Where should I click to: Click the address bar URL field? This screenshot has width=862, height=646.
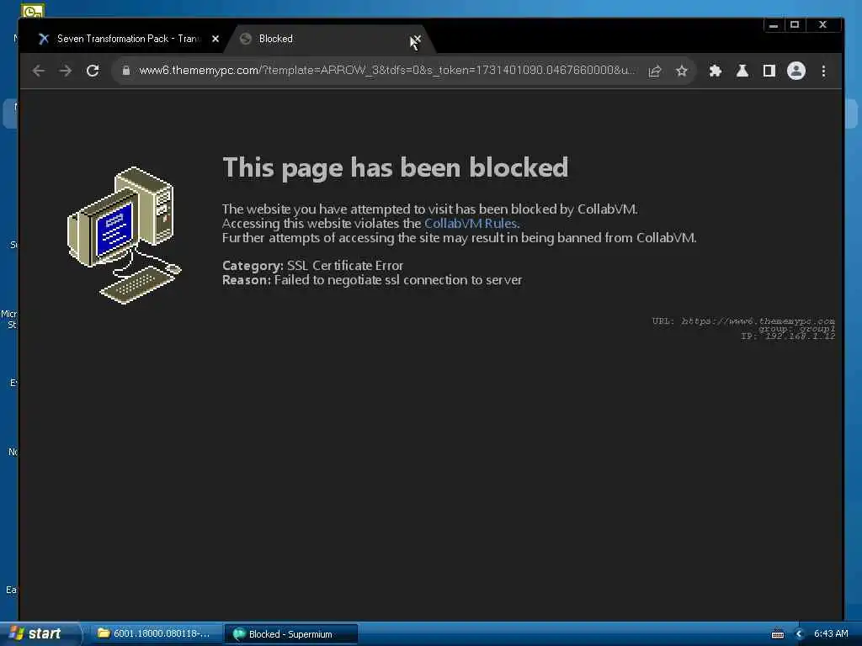click(386, 71)
